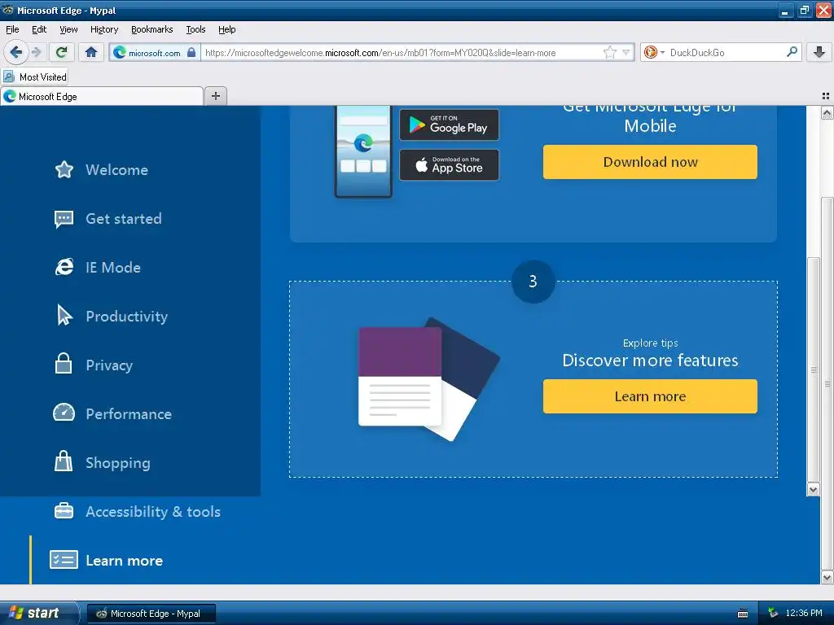Reload the current page

pyautogui.click(x=62, y=52)
